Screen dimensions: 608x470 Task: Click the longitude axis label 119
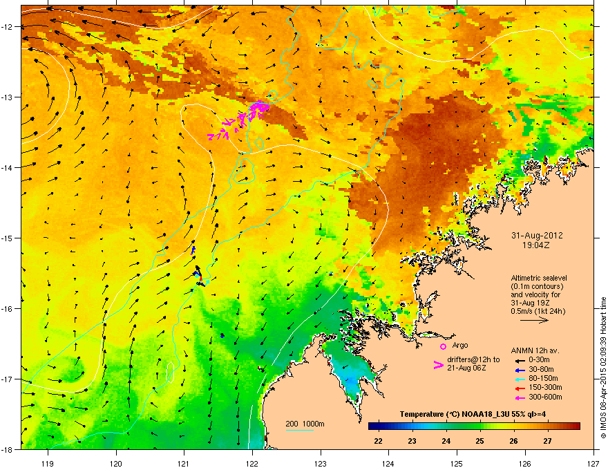pyautogui.click(x=48, y=463)
